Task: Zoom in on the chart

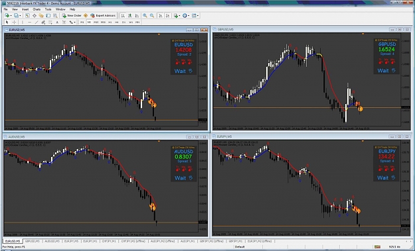Action: point(145,16)
